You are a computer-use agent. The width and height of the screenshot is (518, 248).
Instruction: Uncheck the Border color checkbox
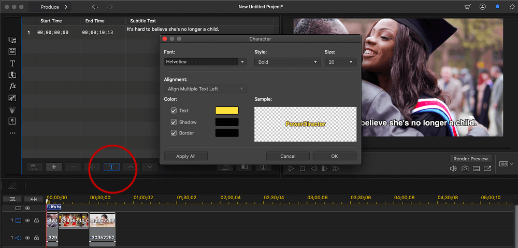click(174, 133)
